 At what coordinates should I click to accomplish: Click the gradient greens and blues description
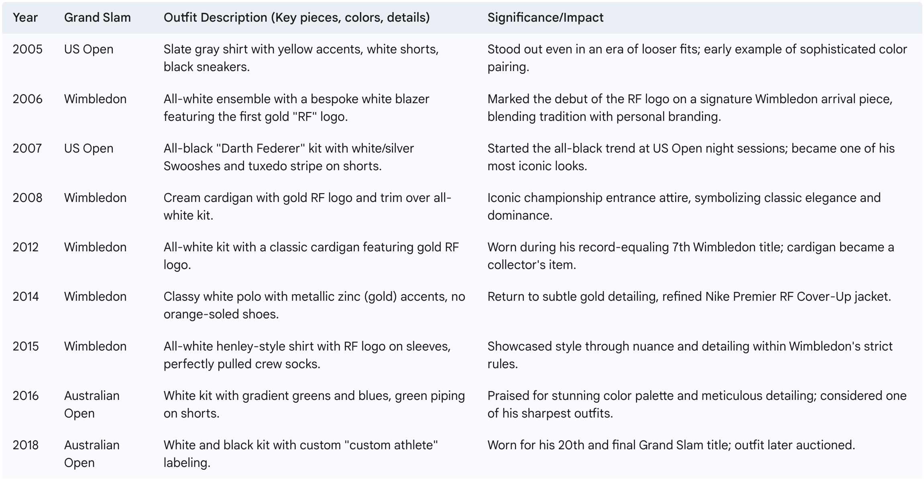coord(314,404)
